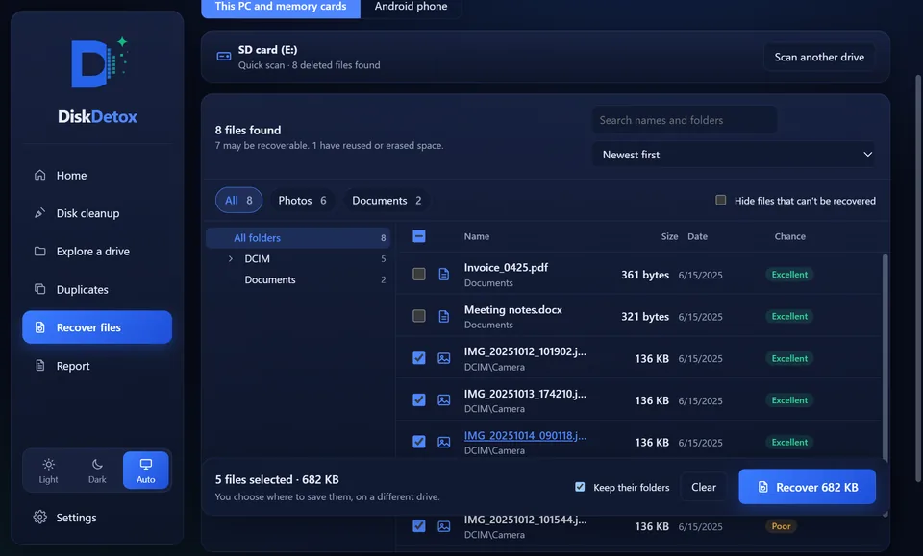923x556 pixels.
Task: Click the Duplicates copy icon
Action: [40, 289]
